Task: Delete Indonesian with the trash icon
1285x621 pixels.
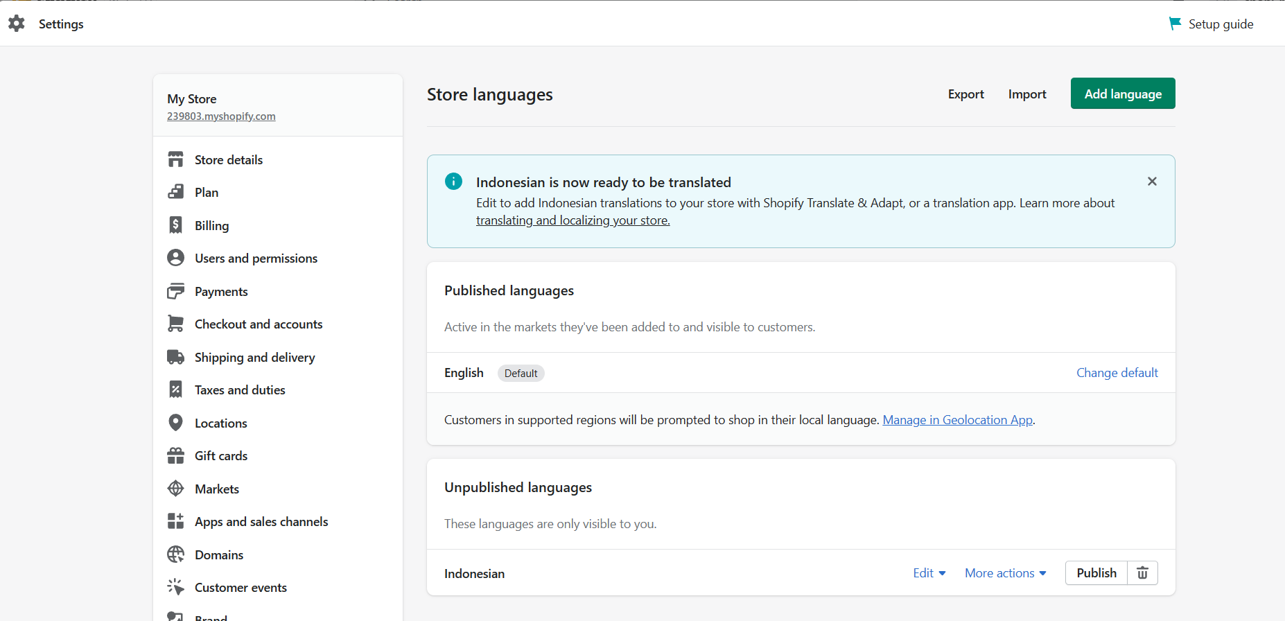Action: pos(1143,573)
